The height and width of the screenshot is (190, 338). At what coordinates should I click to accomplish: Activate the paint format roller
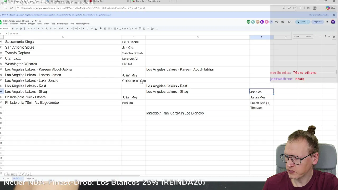25,28
